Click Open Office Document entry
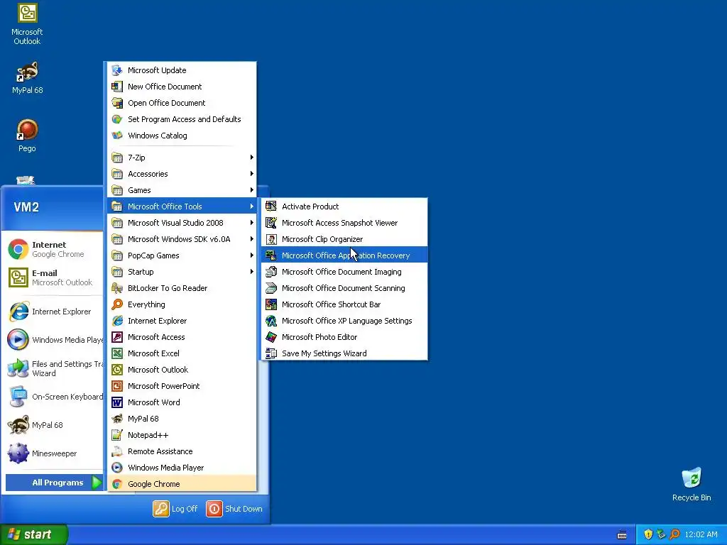This screenshot has width=727, height=545. [x=182, y=103]
